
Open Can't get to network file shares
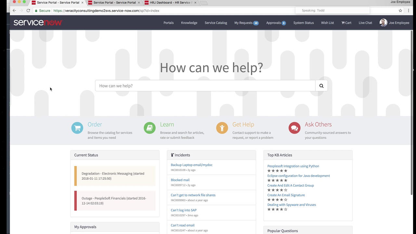193,195
